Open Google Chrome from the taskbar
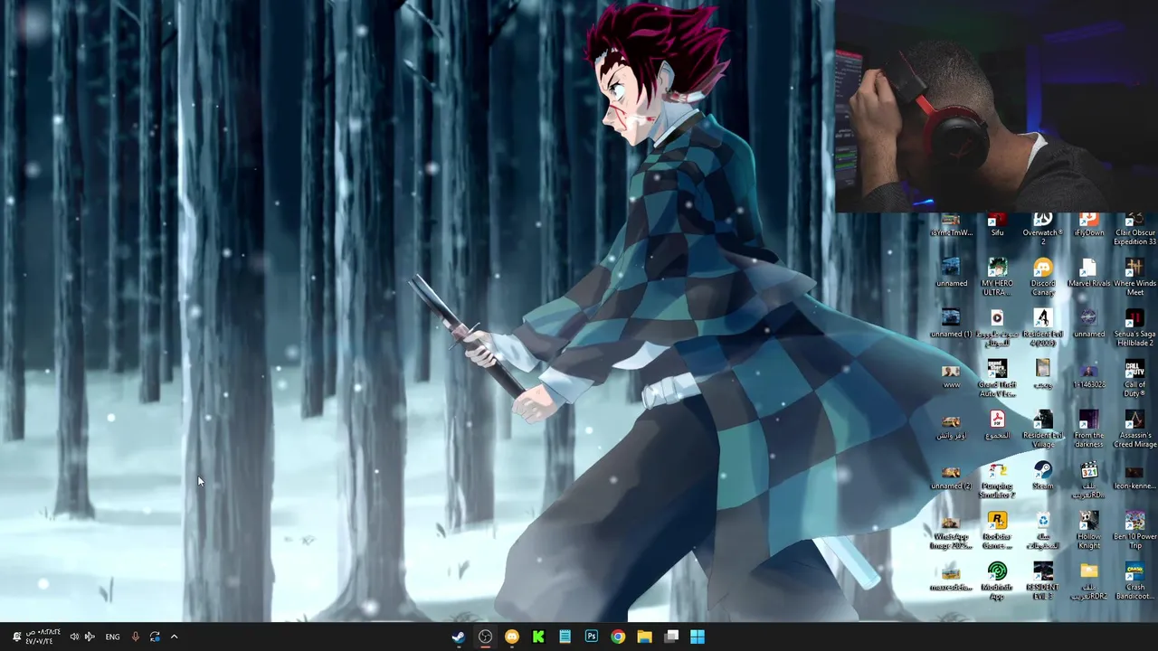Viewport: 1158px width, 651px height. [618, 637]
